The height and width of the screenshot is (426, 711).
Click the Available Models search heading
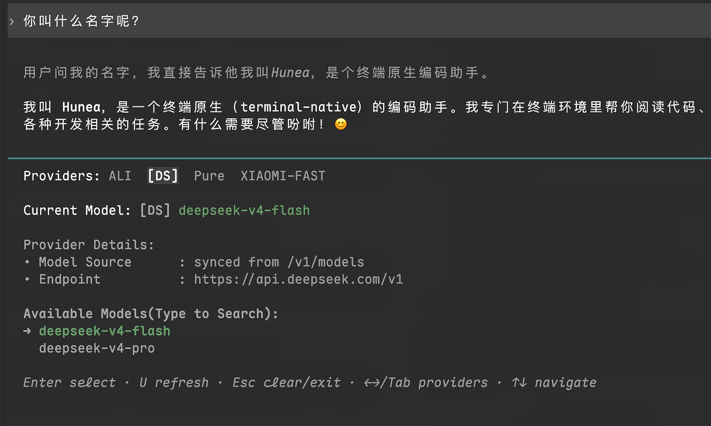pos(151,314)
